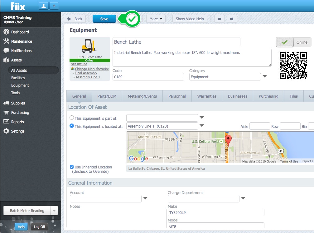Go to next record with right arrow

[x=231, y=19]
